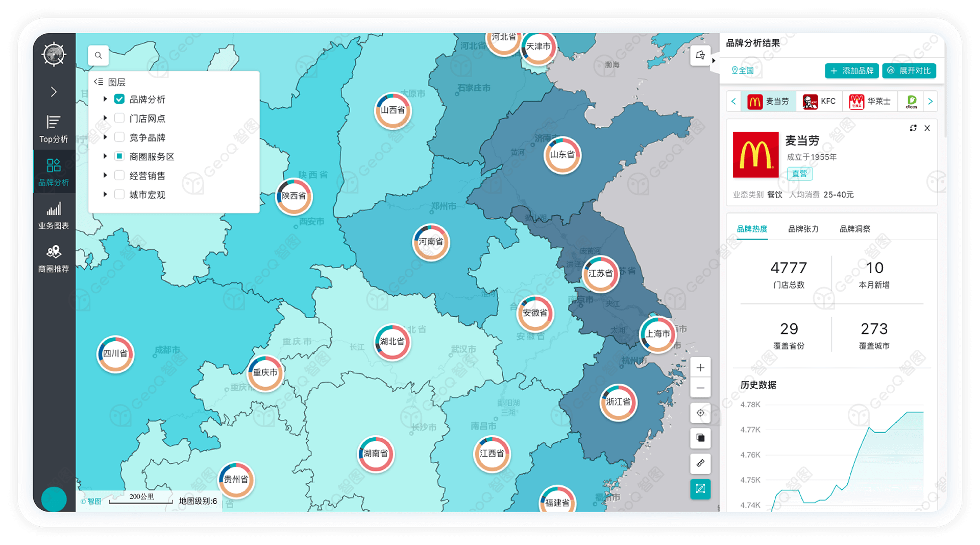Expand the brand card fullscreen icon
This screenshot has width=980, height=545.
click(x=913, y=128)
